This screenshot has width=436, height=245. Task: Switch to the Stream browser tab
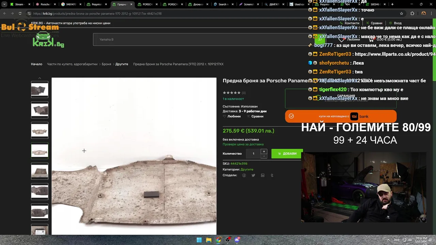[20, 4]
